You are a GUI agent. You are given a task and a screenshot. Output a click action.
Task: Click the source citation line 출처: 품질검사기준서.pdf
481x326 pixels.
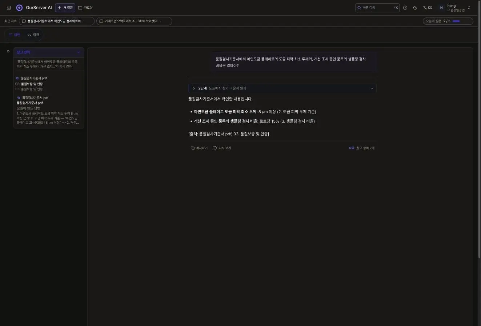[x=229, y=134]
